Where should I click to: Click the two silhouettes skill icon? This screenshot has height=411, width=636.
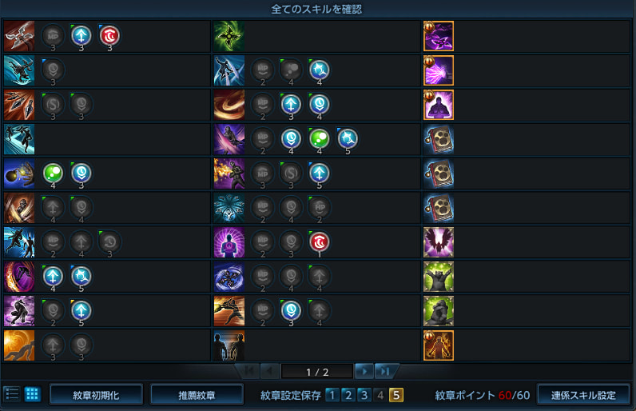pyautogui.click(x=229, y=345)
